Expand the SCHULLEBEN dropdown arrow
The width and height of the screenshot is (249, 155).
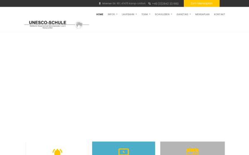pyautogui.click(x=171, y=14)
